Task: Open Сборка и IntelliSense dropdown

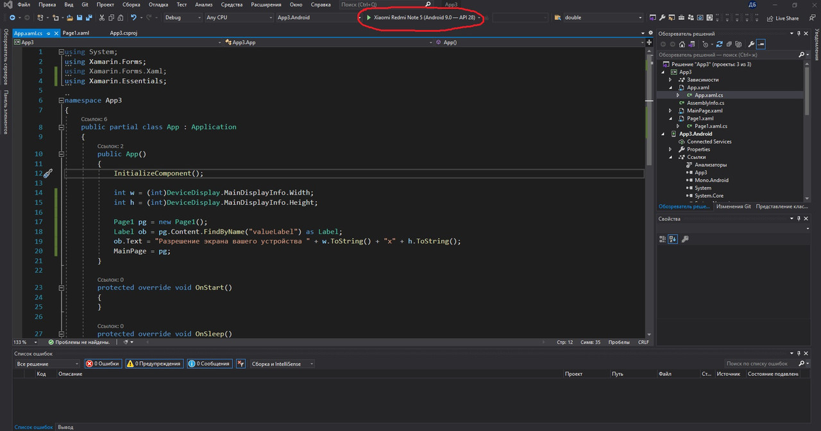Action: [x=282, y=364]
